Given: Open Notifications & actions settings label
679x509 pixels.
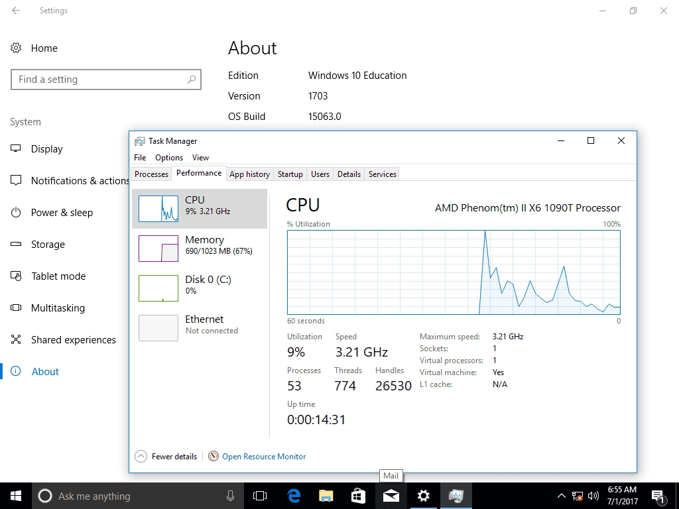Looking at the screenshot, I should tap(80, 181).
